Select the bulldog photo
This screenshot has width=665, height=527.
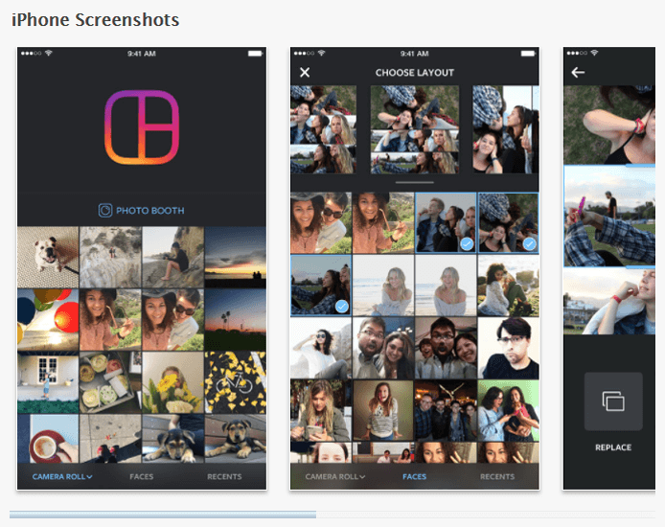point(48,257)
